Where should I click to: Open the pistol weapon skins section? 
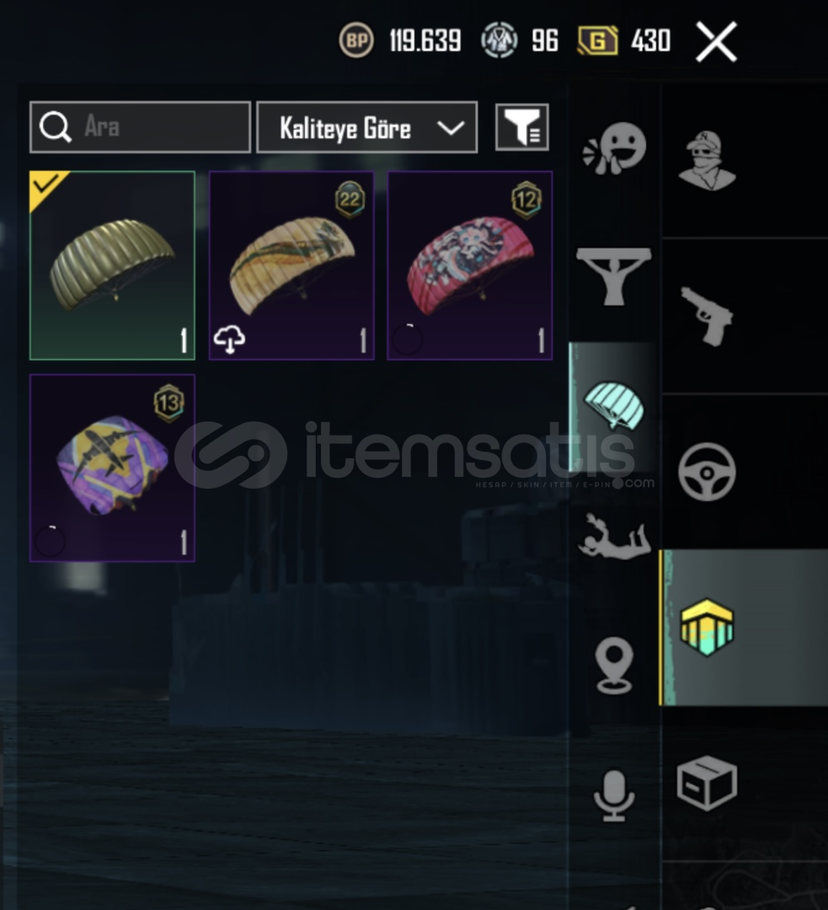[x=707, y=316]
